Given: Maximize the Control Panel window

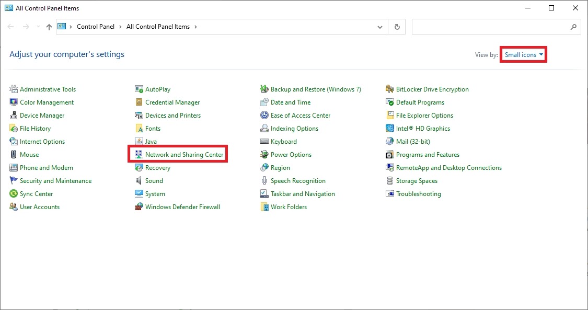Looking at the screenshot, I should pyautogui.click(x=551, y=8).
